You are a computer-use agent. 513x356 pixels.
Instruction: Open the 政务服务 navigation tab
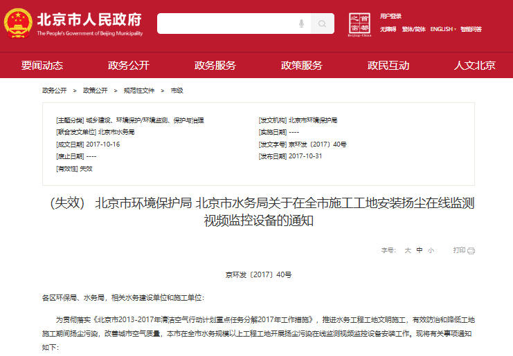point(215,65)
